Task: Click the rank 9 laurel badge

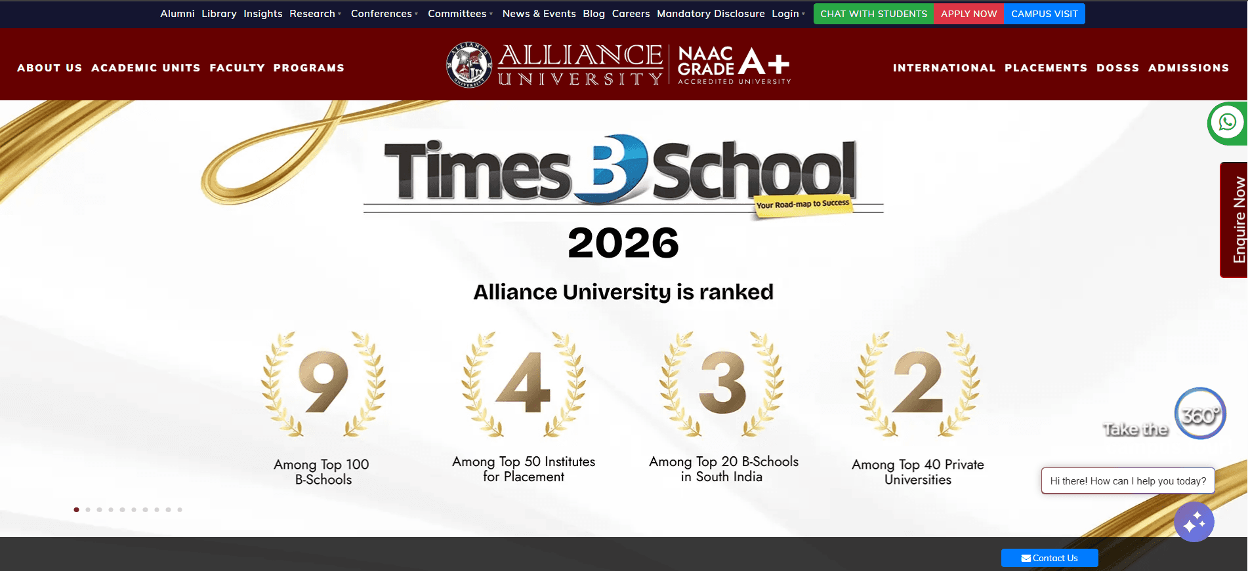Action: (x=323, y=384)
